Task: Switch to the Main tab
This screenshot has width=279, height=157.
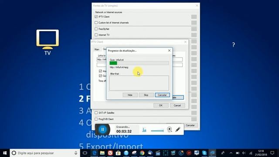Action: pyautogui.click(x=97, y=49)
